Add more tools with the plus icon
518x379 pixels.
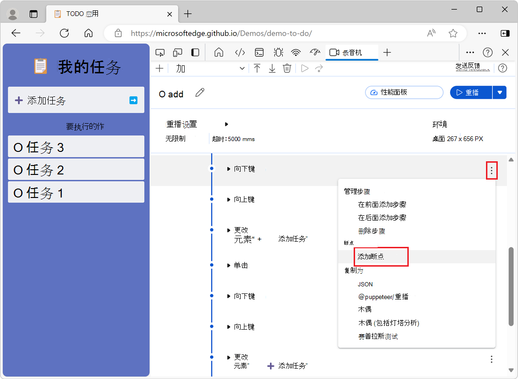(387, 53)
